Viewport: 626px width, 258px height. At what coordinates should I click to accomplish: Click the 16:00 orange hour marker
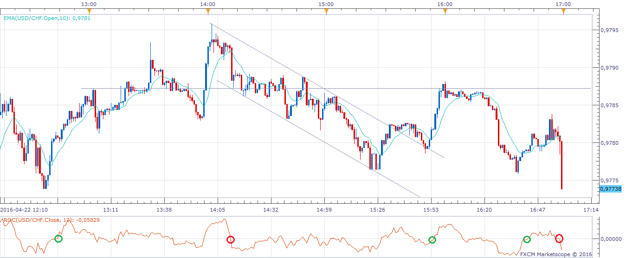pos(445,11)
